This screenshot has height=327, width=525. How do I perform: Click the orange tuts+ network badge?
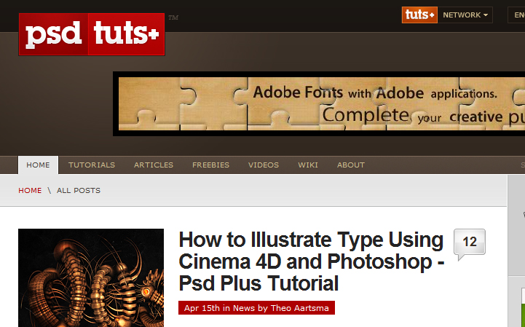coord(419,15)
